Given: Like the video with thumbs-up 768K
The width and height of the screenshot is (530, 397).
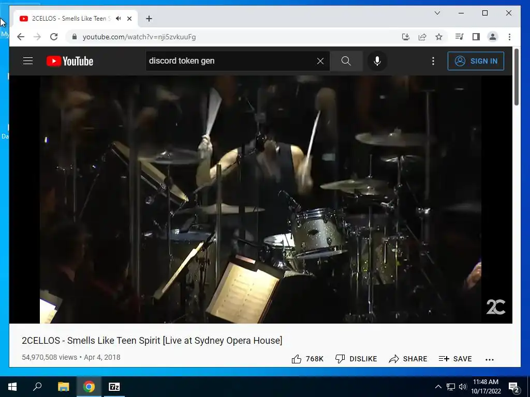Looking at the screenshot, I should 307,359.
